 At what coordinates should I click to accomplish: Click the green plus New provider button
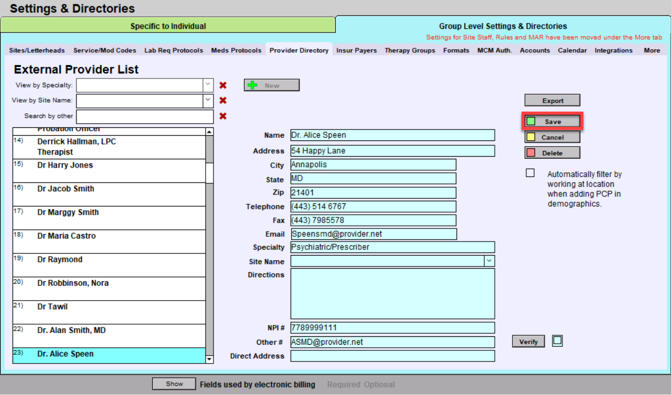(x=271, y=85)
